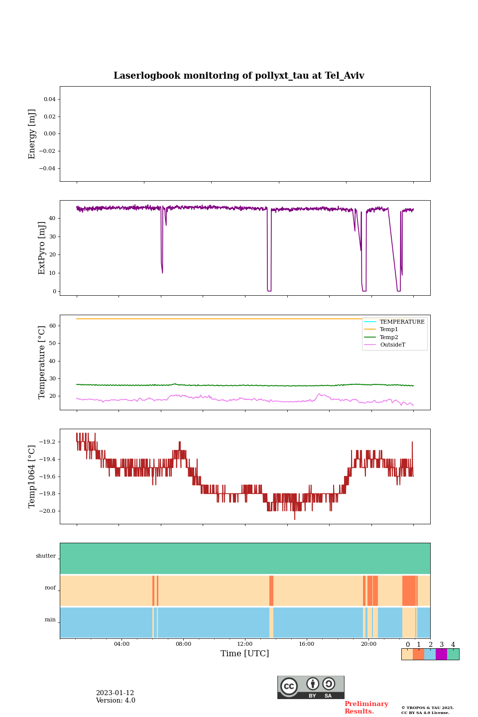Screen dimensions: 478x717
Task: Click the red Preliminary Results text
Action: click(366, 708)
